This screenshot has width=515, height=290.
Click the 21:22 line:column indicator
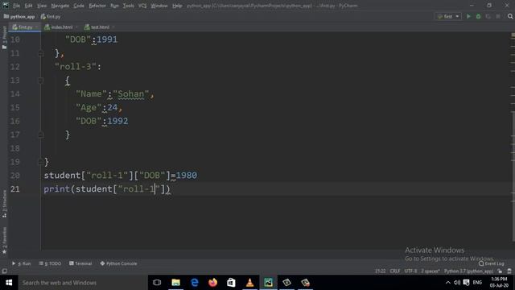(381, 271)
